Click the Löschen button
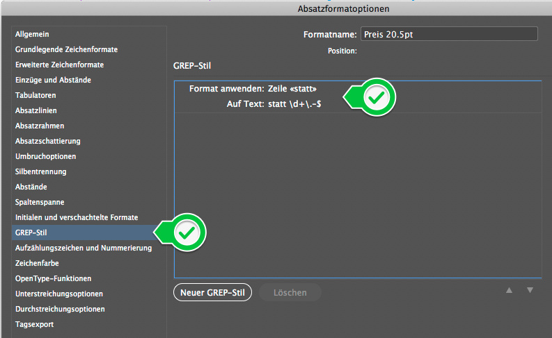Image resolution: width=552 pixels, height=338 pixels. click(x=290, y=292)
